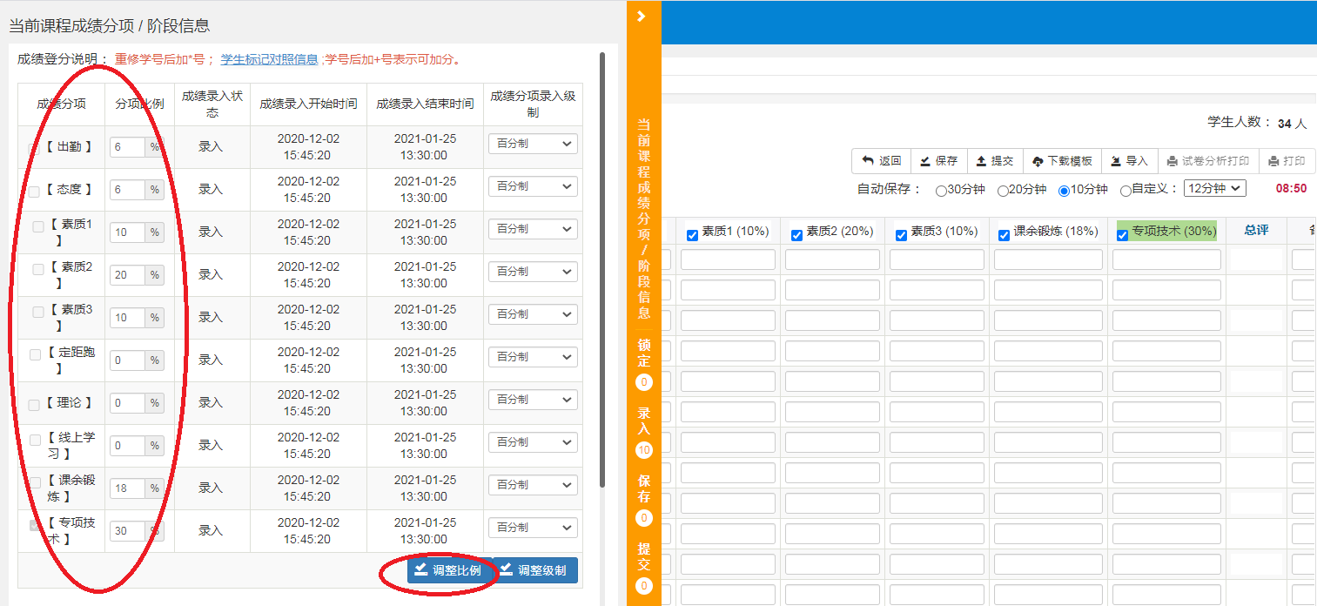Collapse side panel with orange chevron arrow
This screenshot has height=606, width=1317.
click(x=642, y=17)
